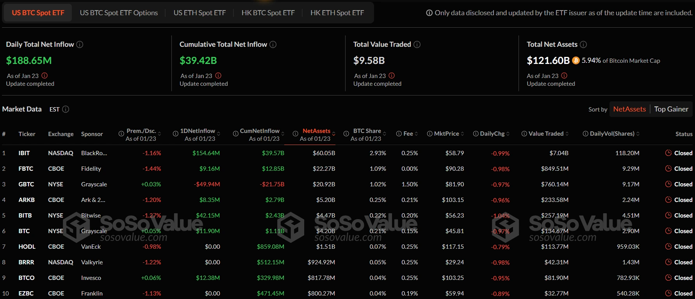695x299 pixels.
Task: Click info icon next to EST in Market Data
Action: click(66, 109)
